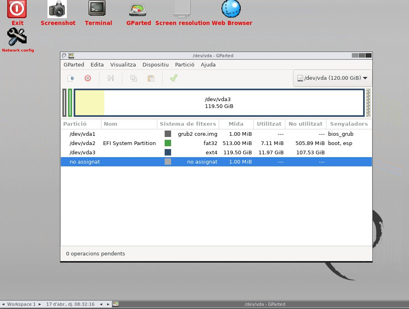Open the Partició menu
409x309 pixels.
[x=184, y=64]
